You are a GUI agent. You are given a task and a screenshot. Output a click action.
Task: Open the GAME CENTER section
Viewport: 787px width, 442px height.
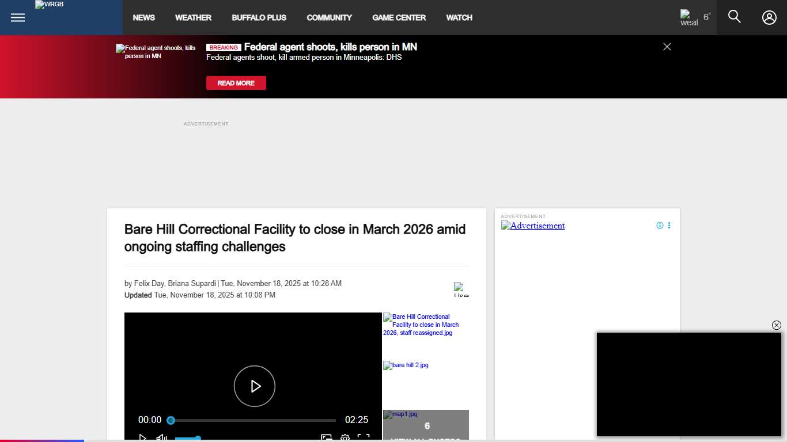tap(399, 17)
